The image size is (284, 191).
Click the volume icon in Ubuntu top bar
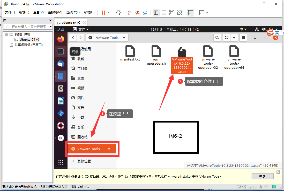pyautogui.click(x=264, y=29)
